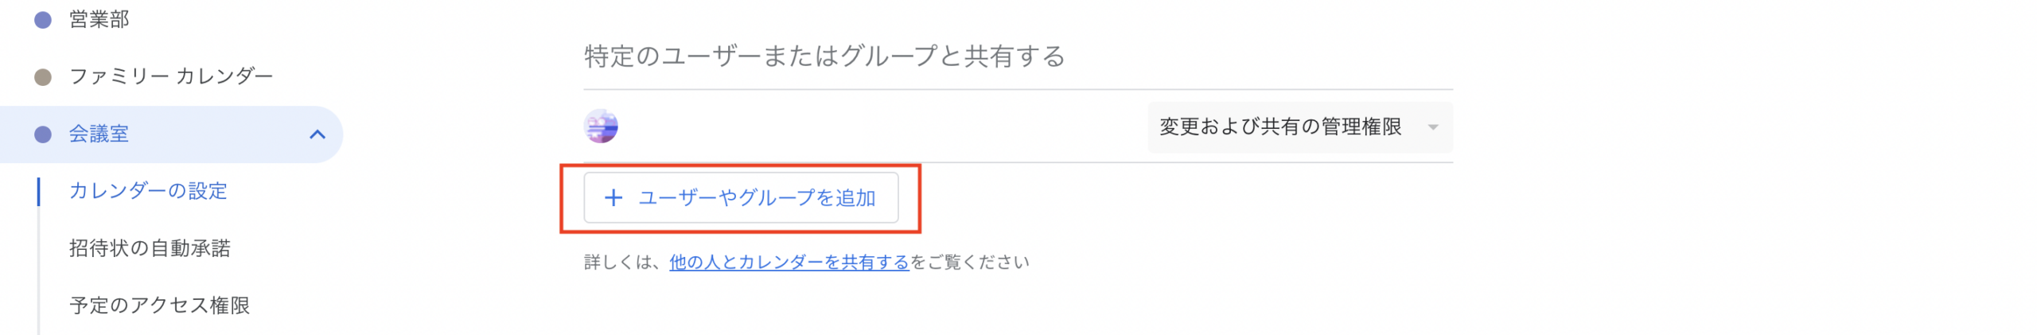Click the 営業部 calendar color dot

coord(43,20)
